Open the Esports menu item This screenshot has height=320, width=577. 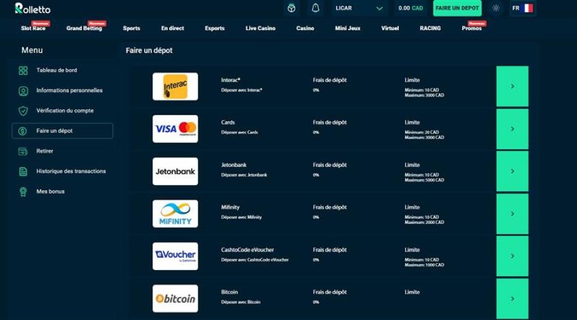click(215, 28)
